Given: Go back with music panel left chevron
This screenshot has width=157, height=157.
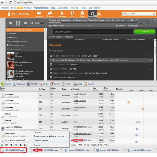Looking at the screenshot, I should click(50, 32).
